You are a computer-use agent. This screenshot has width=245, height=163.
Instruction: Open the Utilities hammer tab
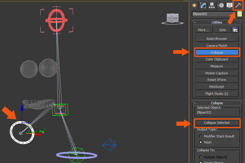(x=238, y=5)
